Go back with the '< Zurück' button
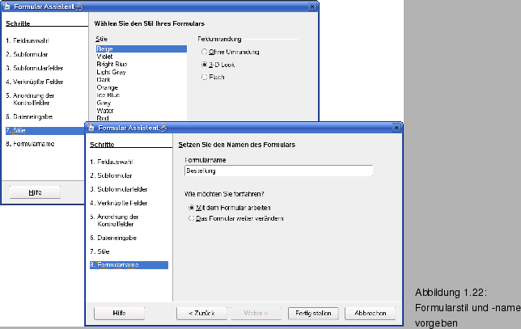Viewport: 521px width, 329px height. pyautogui.click(x=201, y=312)
